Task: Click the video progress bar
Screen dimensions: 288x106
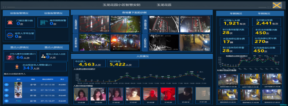Action: [125, 50]
